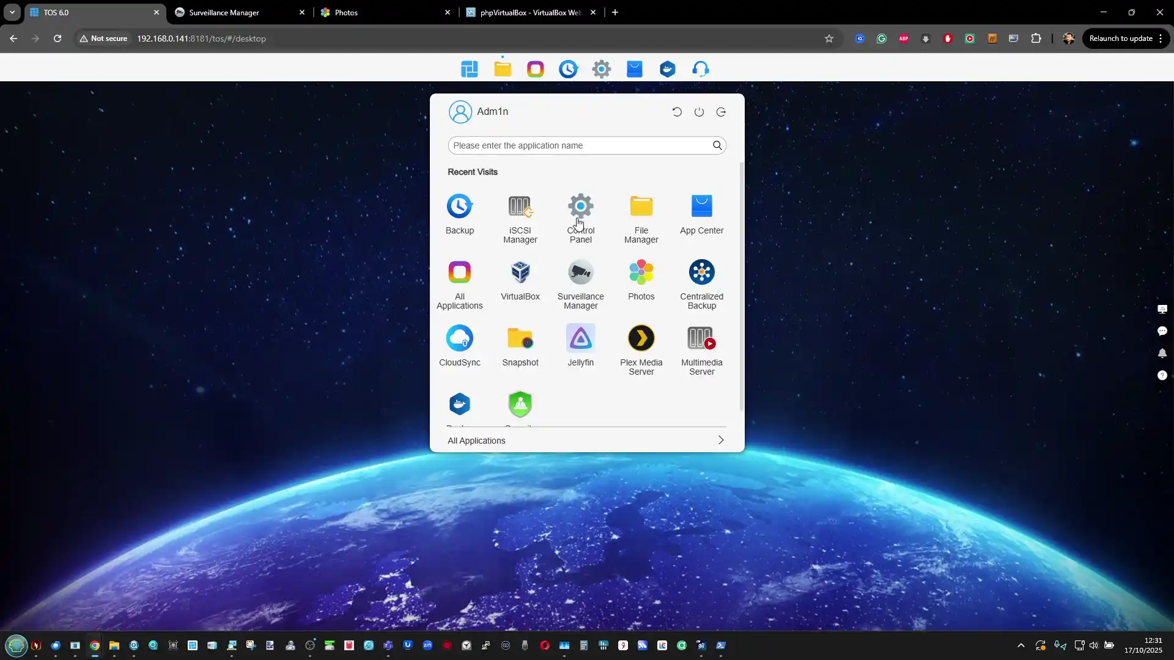The height and width of the screenshot is (660, 1174).
Task: Open CloudSync app
Action: 459,339
